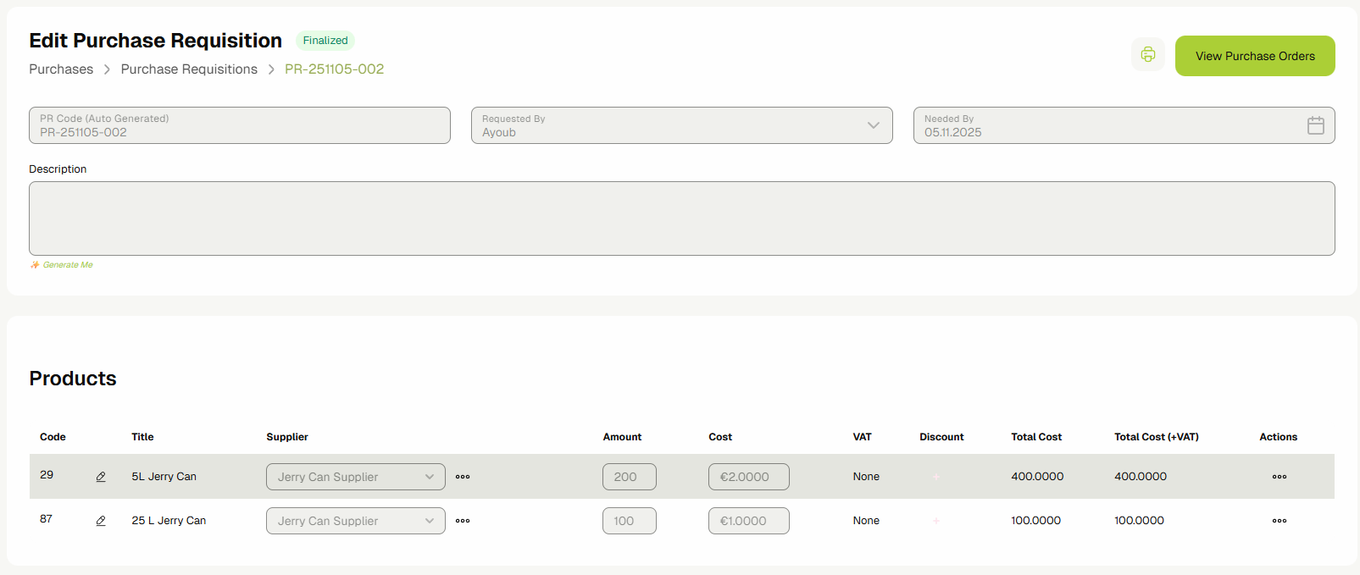Click the cost field showing €1.0000

748,521
